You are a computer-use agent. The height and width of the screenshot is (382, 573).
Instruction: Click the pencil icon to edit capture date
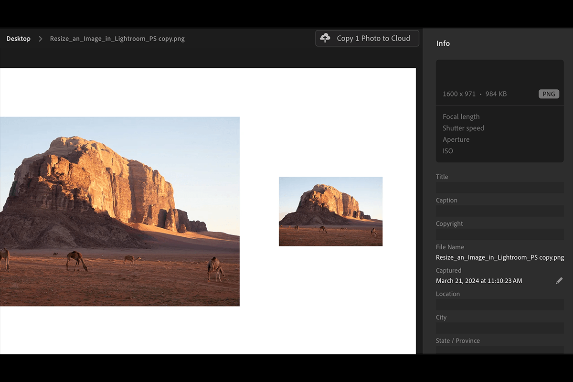coord(559,280)
